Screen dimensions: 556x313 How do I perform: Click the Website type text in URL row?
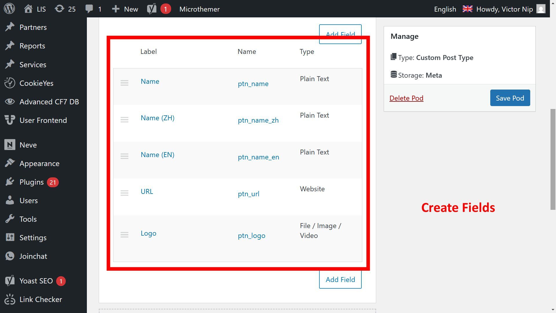(x=312, y=189)
